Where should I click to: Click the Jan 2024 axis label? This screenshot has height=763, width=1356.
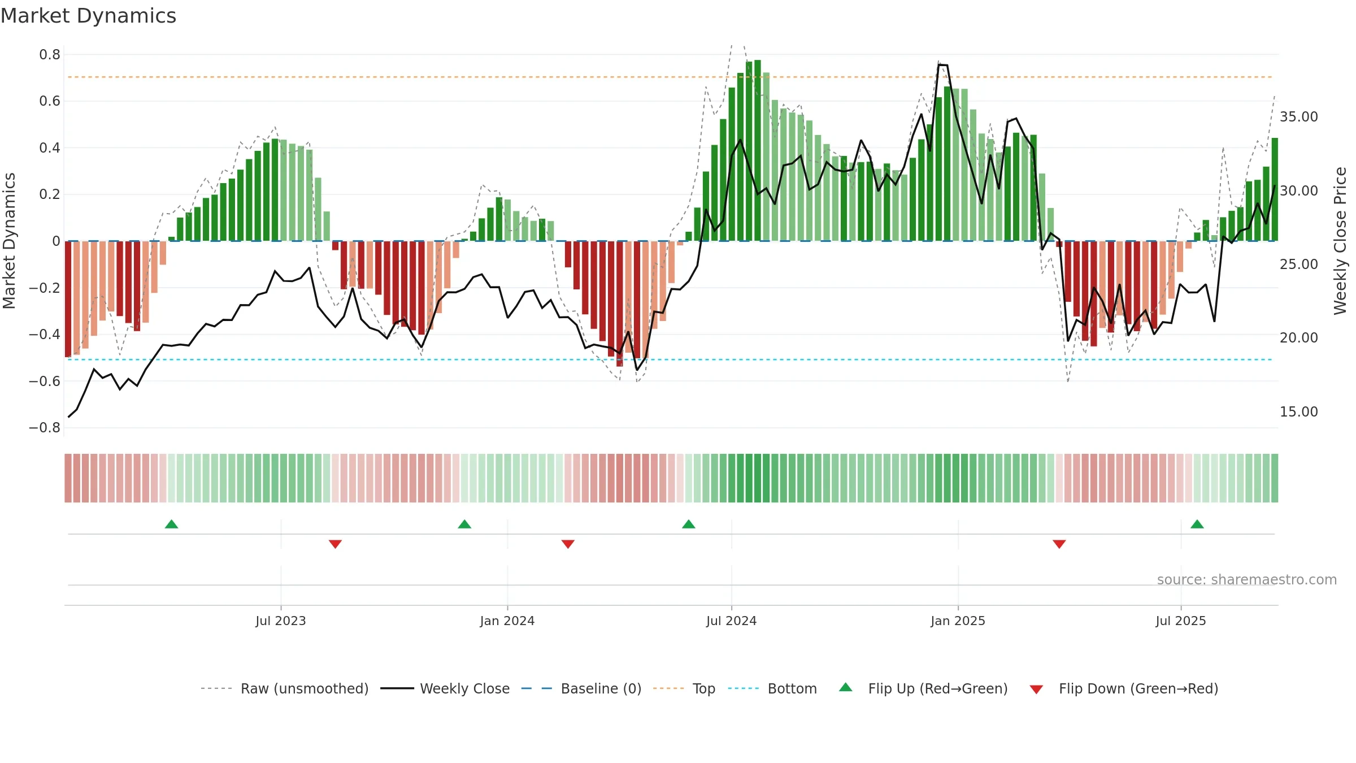[507, 621]
